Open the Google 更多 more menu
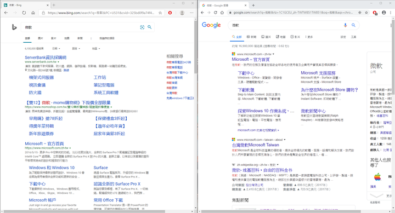This screenshot has width=395, height=213. 309,37
